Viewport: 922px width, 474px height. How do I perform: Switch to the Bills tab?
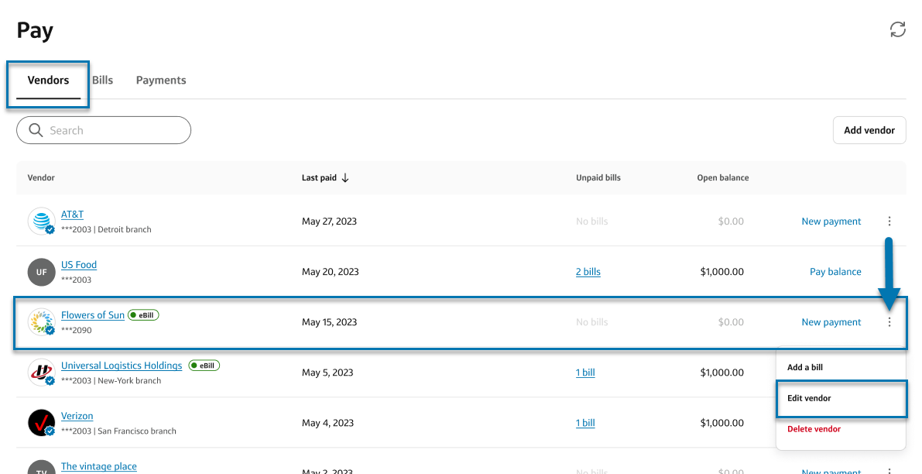click(x=103, y=80)
